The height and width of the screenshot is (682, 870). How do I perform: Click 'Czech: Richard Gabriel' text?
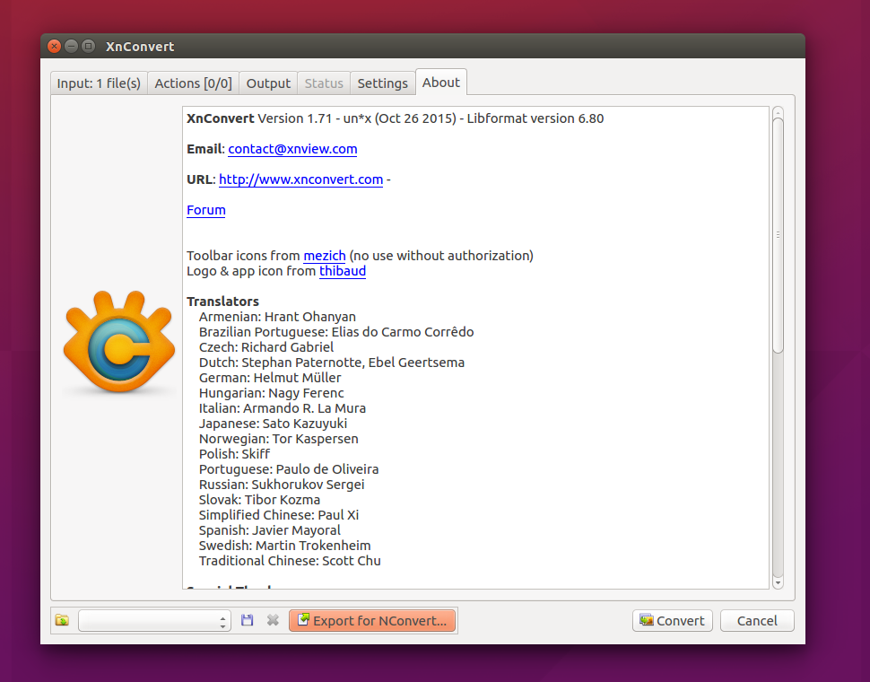266,346
